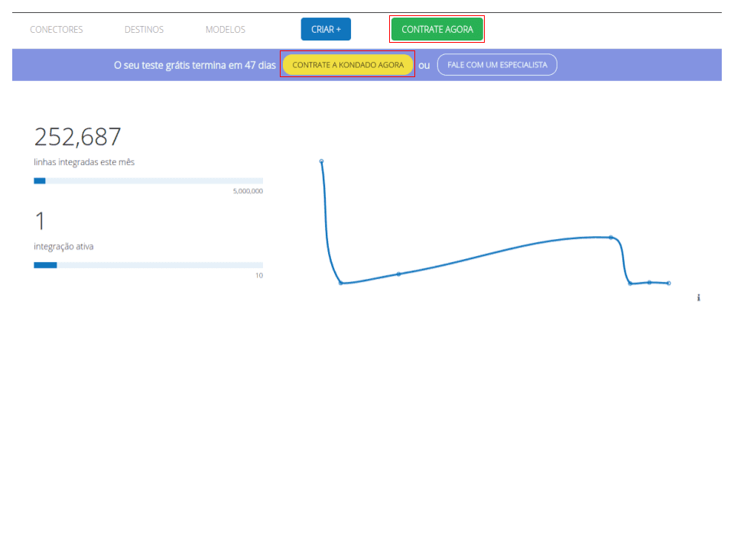This screenshot has height=550, width=734.
Task: Click FALE COM UM ESPECIALISTA button
Action: [x=497, y=65]
